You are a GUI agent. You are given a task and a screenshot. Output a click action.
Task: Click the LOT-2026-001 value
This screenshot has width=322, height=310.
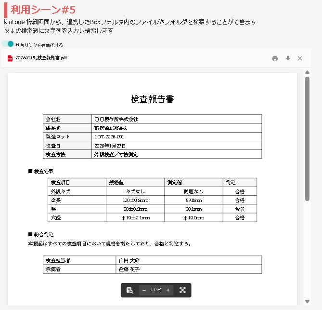(109, 137)
